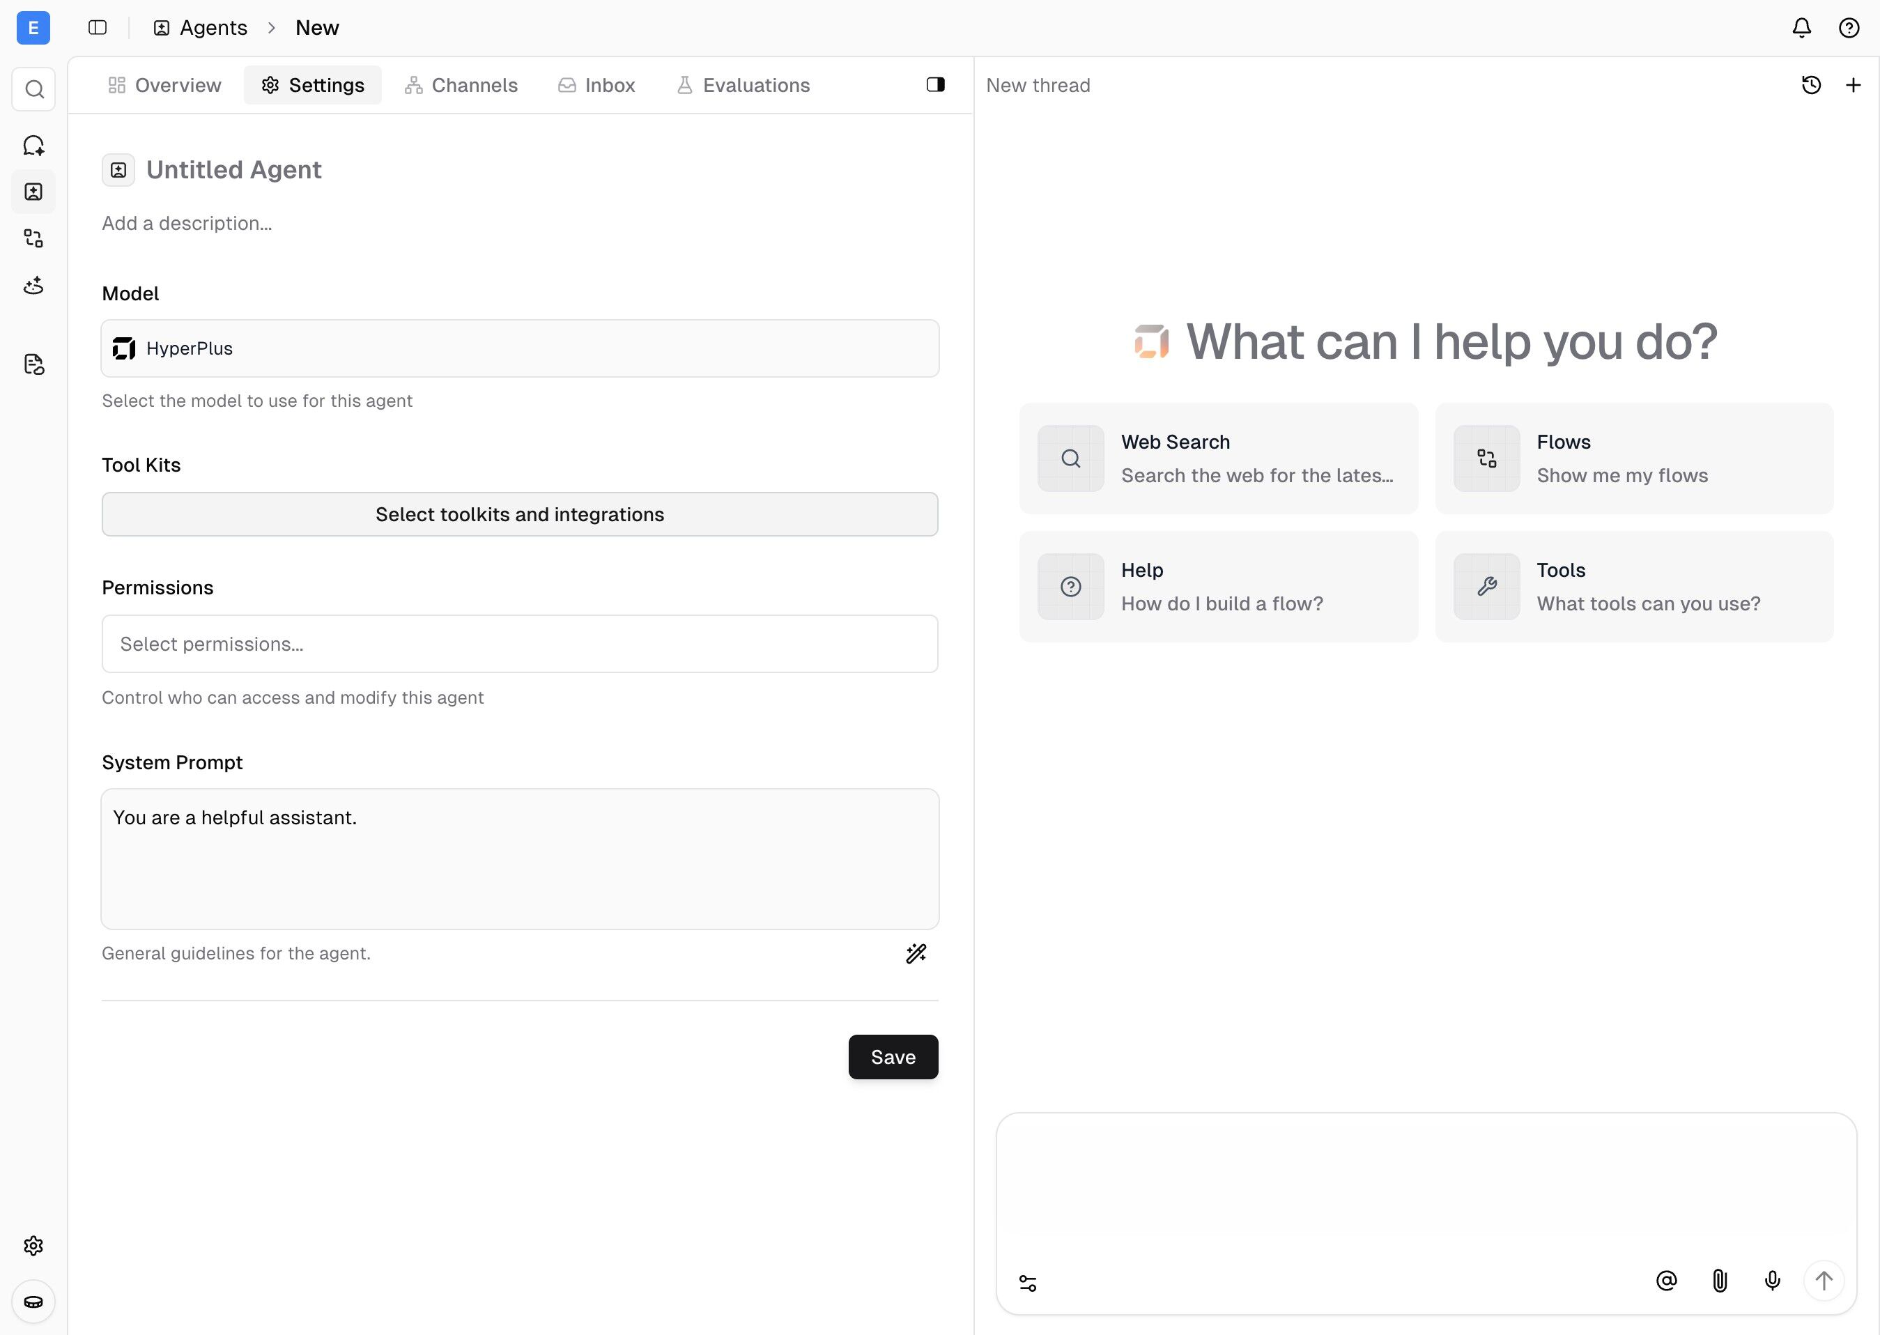Toggle the left sidebar panel
1880x1335 pixels.
coord(97,28)
